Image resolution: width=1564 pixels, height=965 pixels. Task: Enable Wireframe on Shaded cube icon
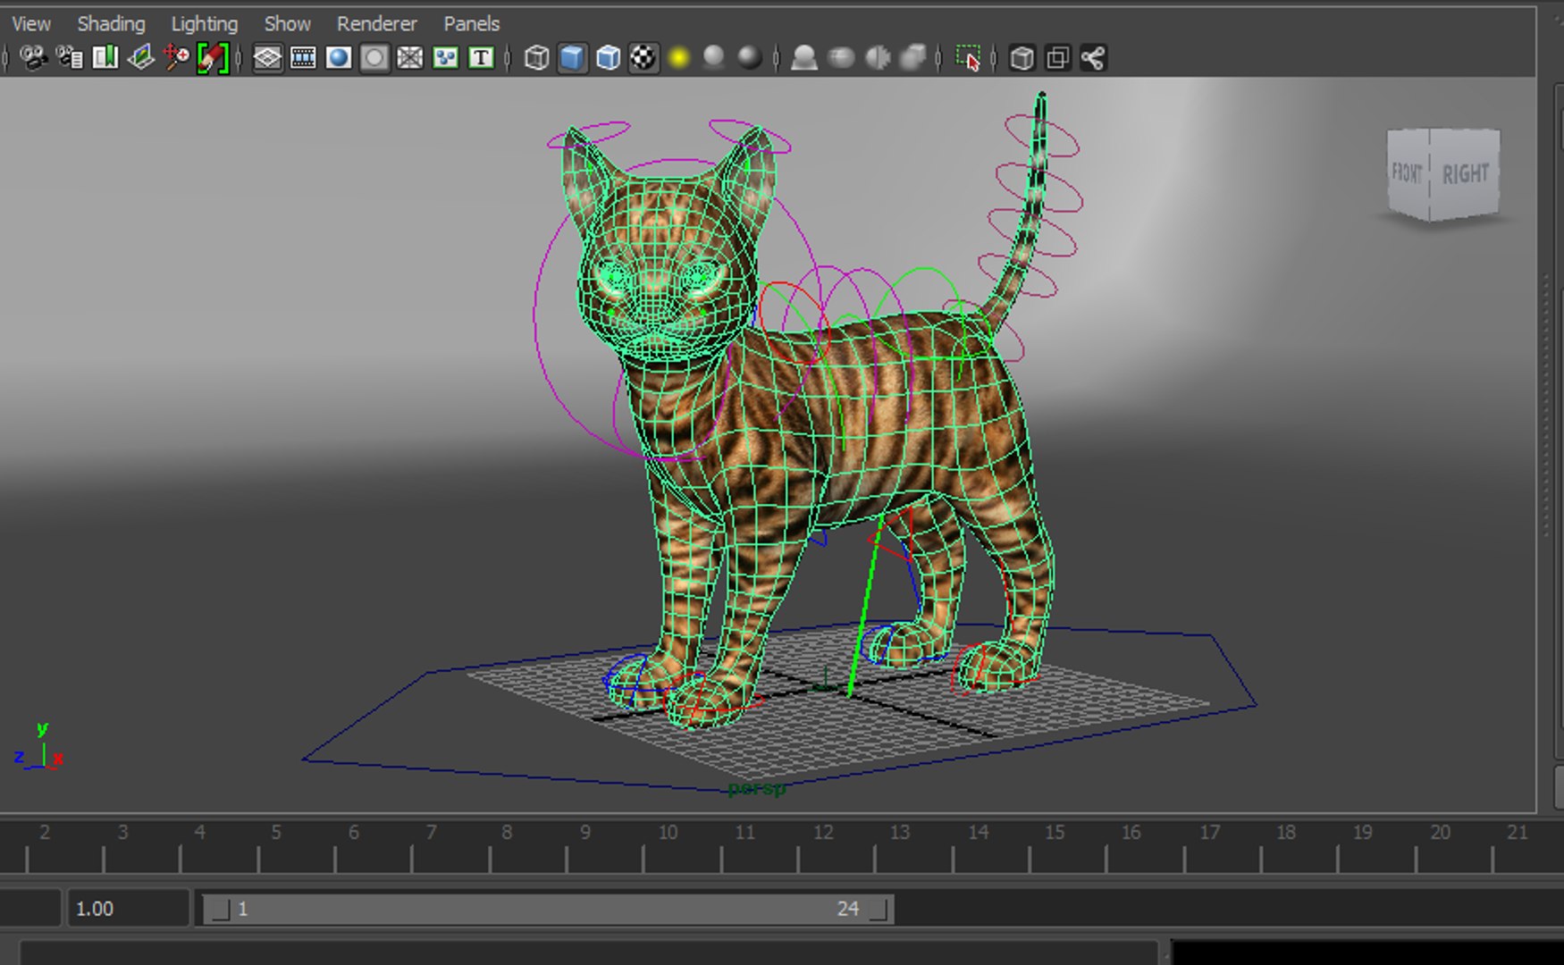pyautogui.click(x=608, y=58)
